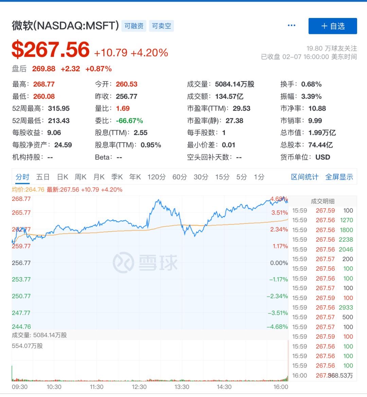367x397 pixels.
Task: Click the after-hours price 269.88
Action: click(43, 69)
